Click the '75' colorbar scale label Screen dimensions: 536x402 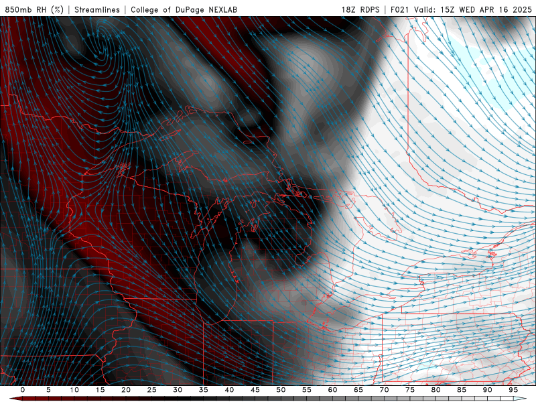(x=410, y=390)
